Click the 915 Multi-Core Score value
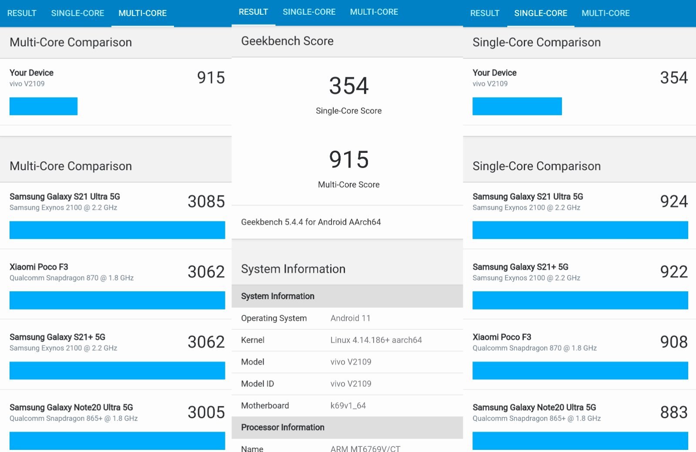696x452 pixels. (349, 159)
